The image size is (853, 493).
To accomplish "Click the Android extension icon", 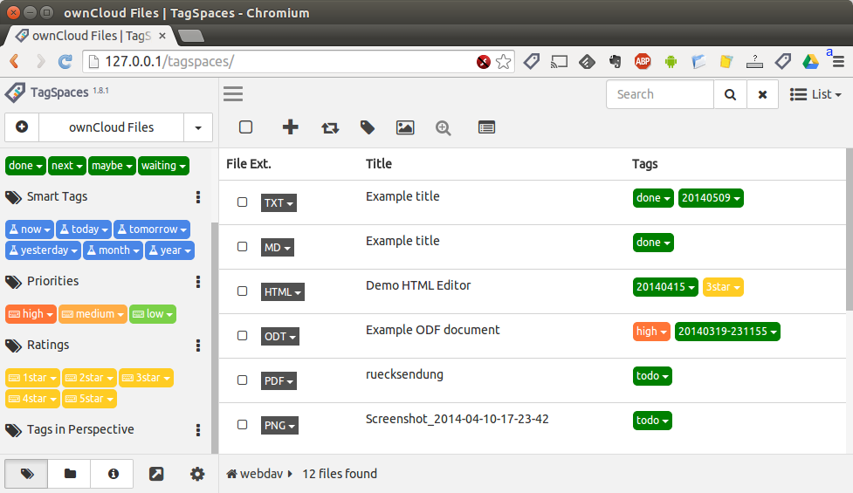I will 671,61.
